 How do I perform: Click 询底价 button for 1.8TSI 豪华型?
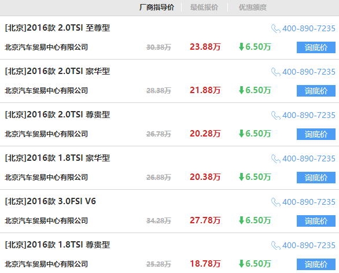[x=316, y=178]
